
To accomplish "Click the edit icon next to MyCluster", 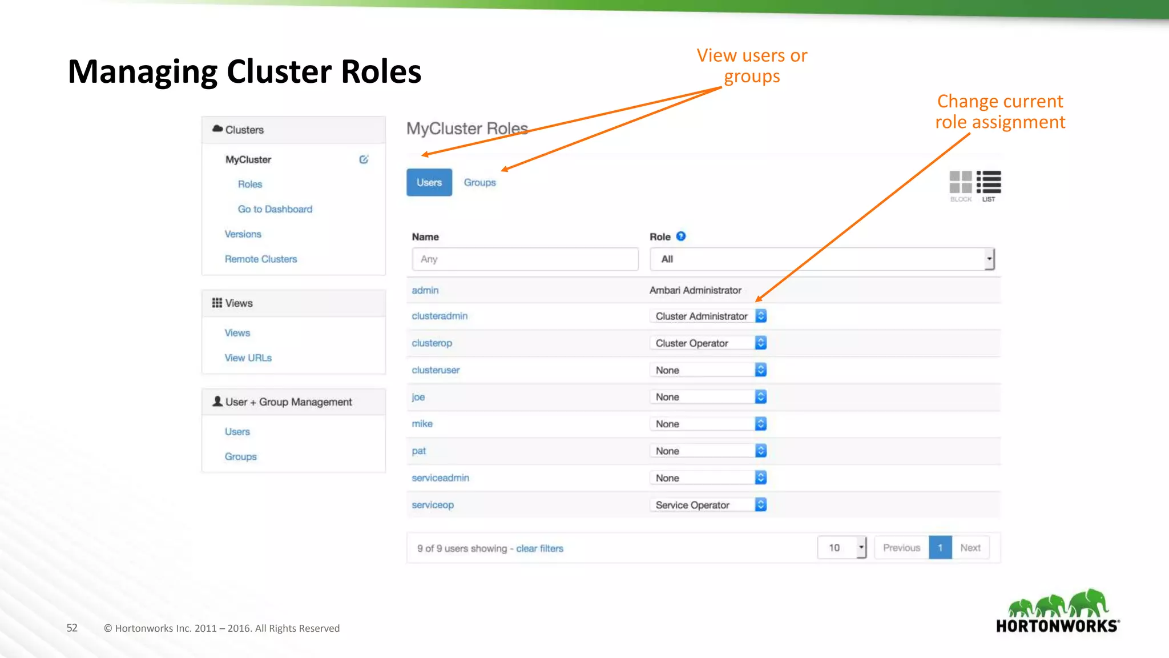I will [364, 159].
